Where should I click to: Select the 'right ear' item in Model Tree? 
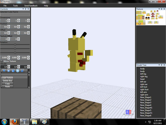[144, 84]
